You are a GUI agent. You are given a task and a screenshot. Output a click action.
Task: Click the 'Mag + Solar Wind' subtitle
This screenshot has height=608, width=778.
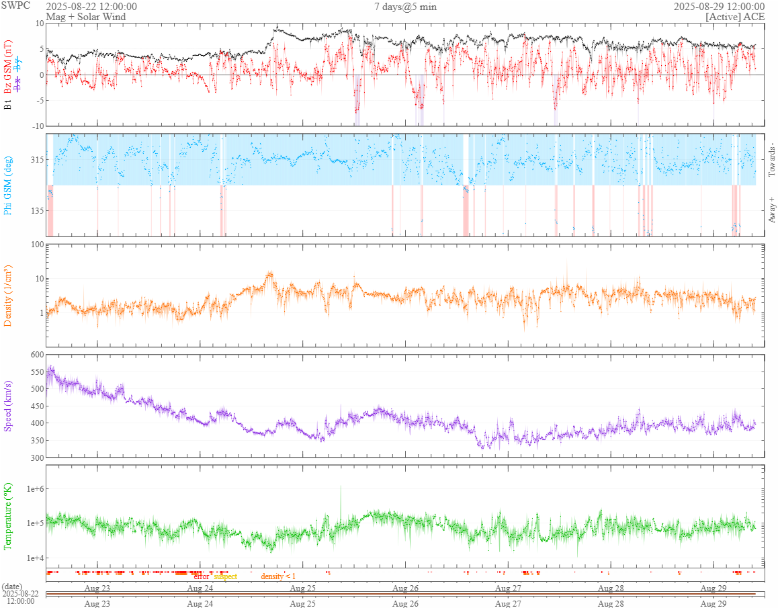pos(86,17)
